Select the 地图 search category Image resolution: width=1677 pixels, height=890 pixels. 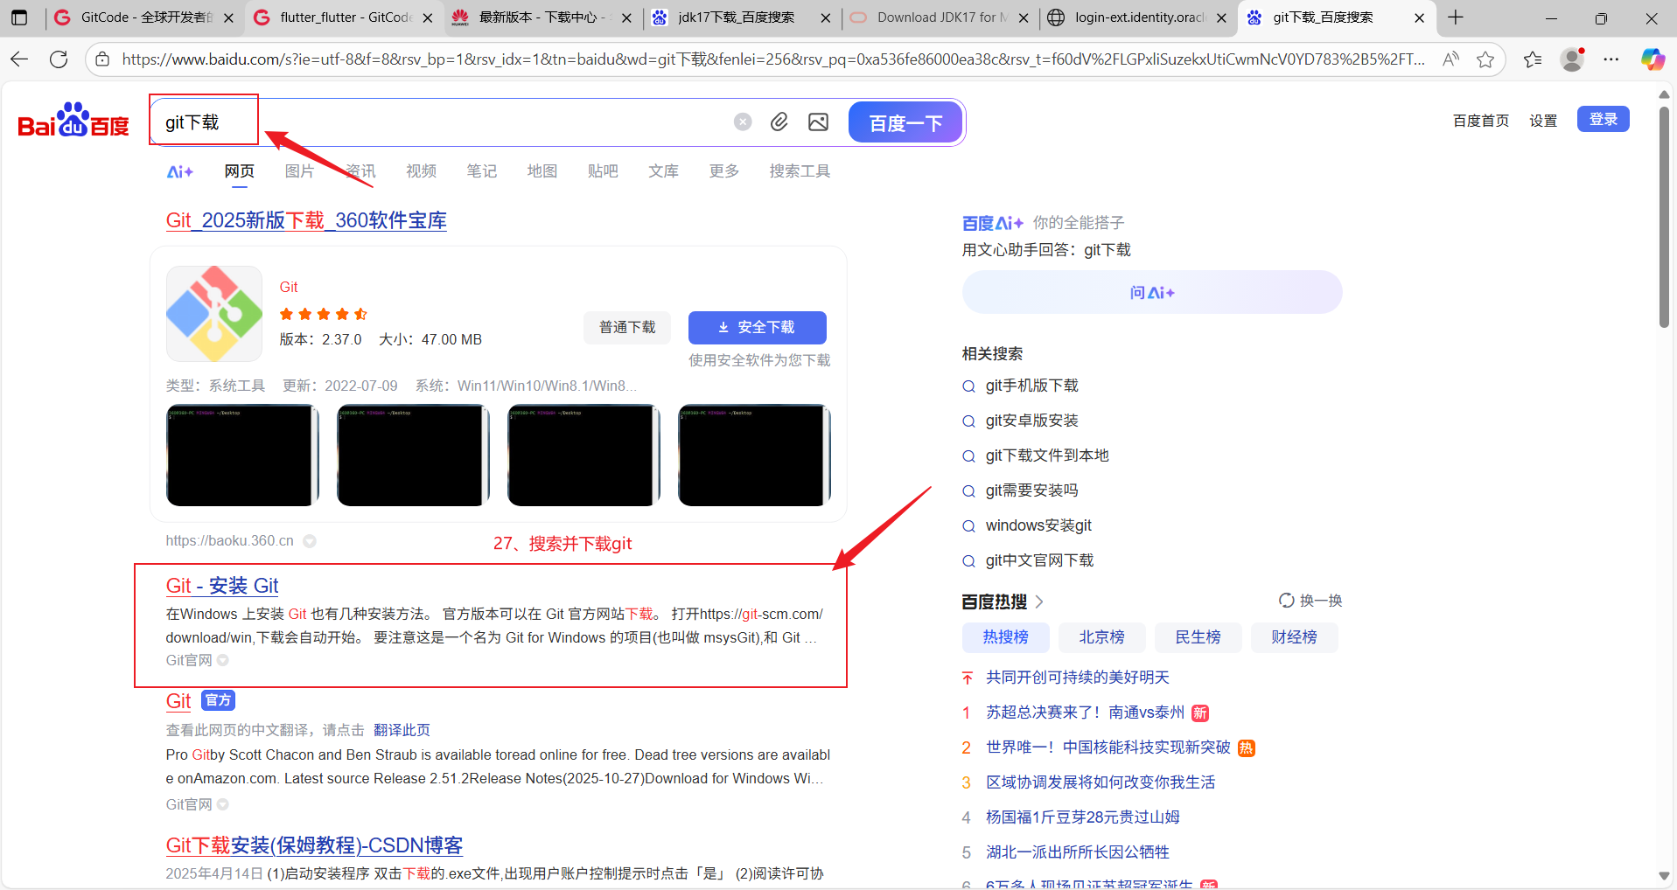pos(542,171)
